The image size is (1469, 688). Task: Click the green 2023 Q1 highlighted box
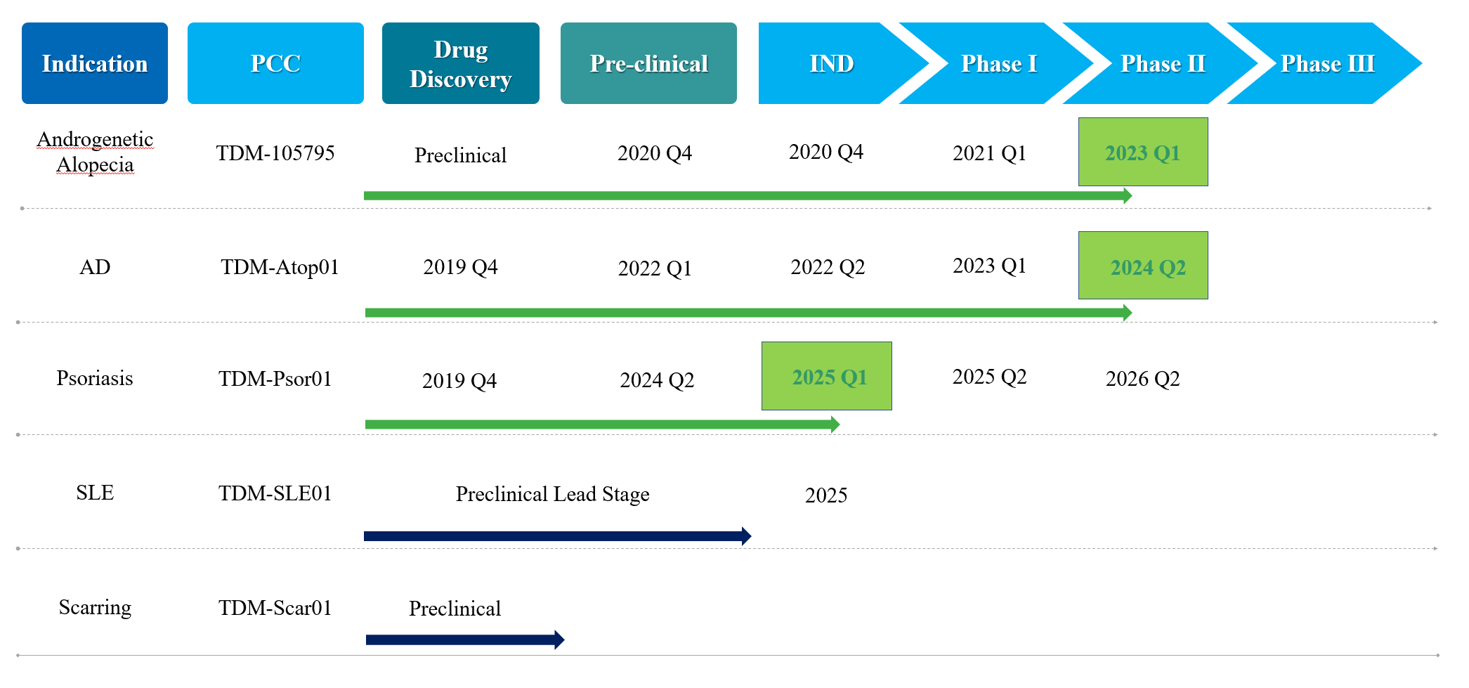1143,152
